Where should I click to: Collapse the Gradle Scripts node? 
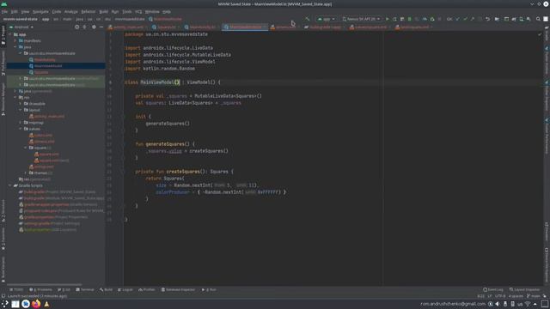tap(9, 185)
